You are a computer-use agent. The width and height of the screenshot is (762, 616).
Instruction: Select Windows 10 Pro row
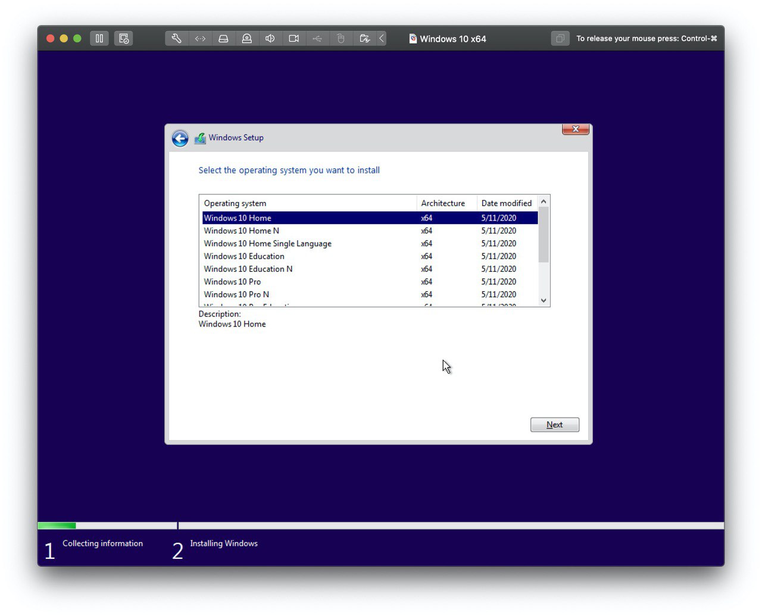click(x=370, y=282)
